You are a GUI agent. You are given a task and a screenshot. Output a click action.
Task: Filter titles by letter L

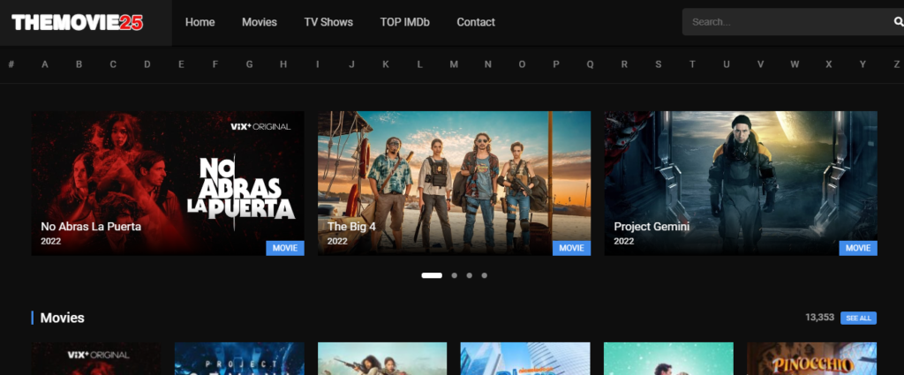point(419,64)
